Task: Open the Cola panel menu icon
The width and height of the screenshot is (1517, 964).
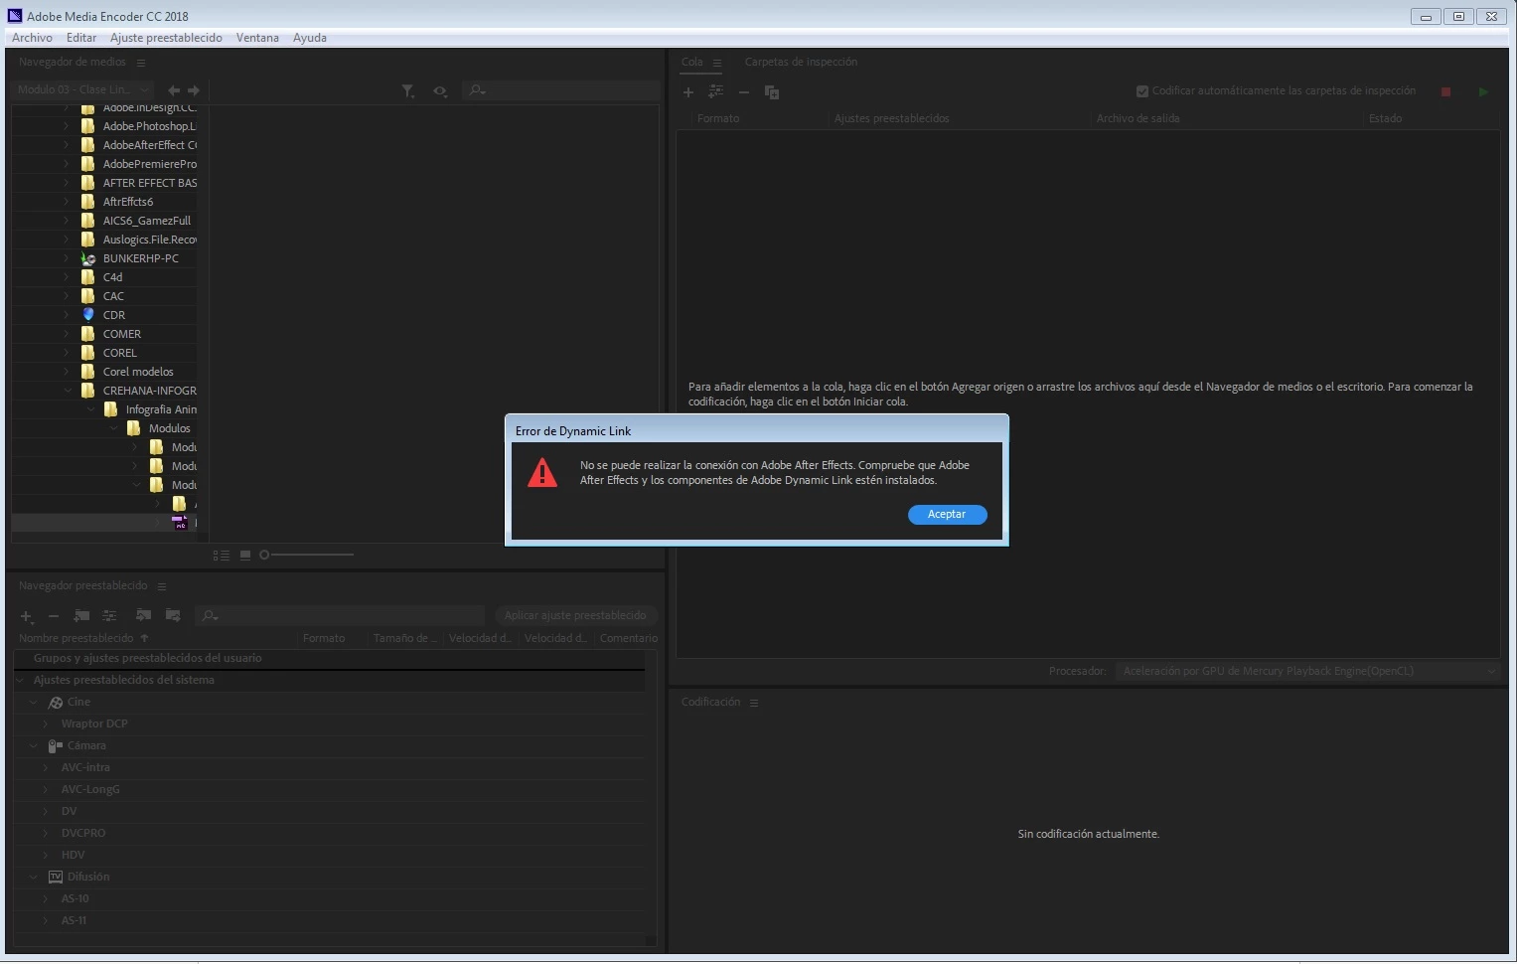Action: click(717, 63)
